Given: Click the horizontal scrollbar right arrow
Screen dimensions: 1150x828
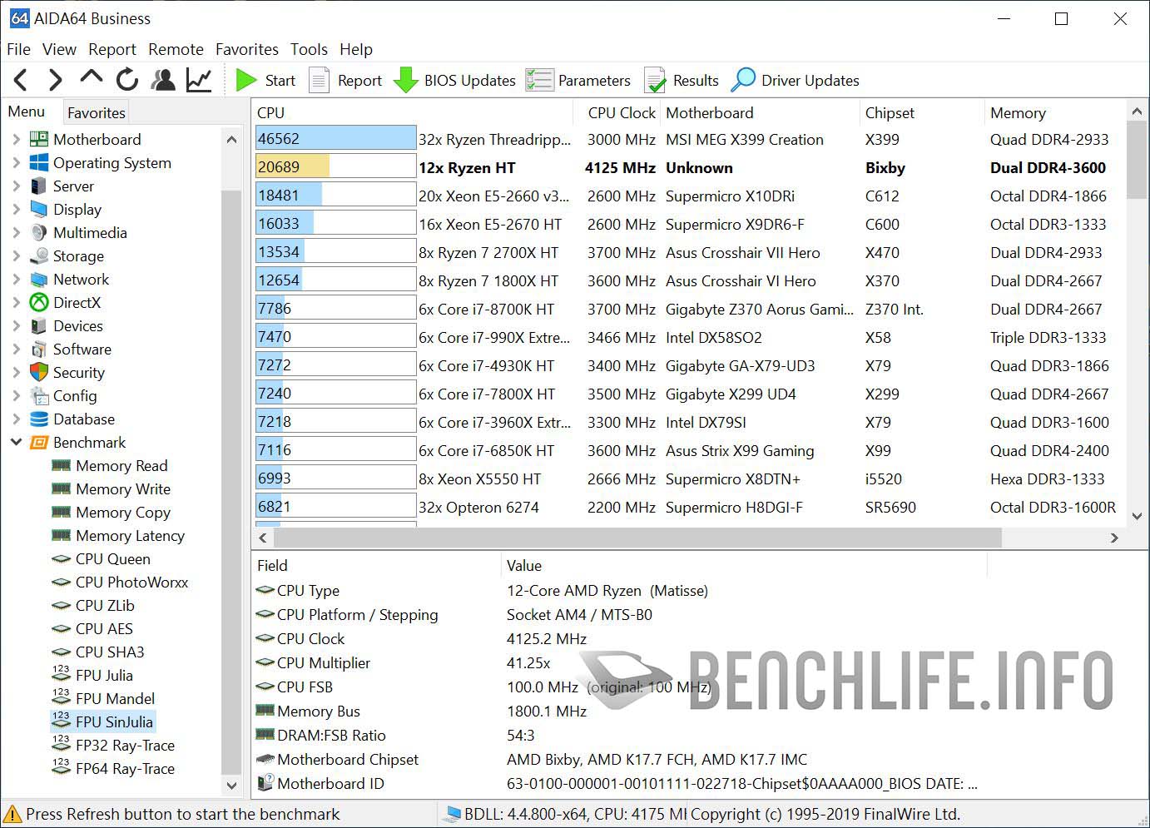Looking at the screenshot, I should pyautogui.click(x=1116, y=538).
